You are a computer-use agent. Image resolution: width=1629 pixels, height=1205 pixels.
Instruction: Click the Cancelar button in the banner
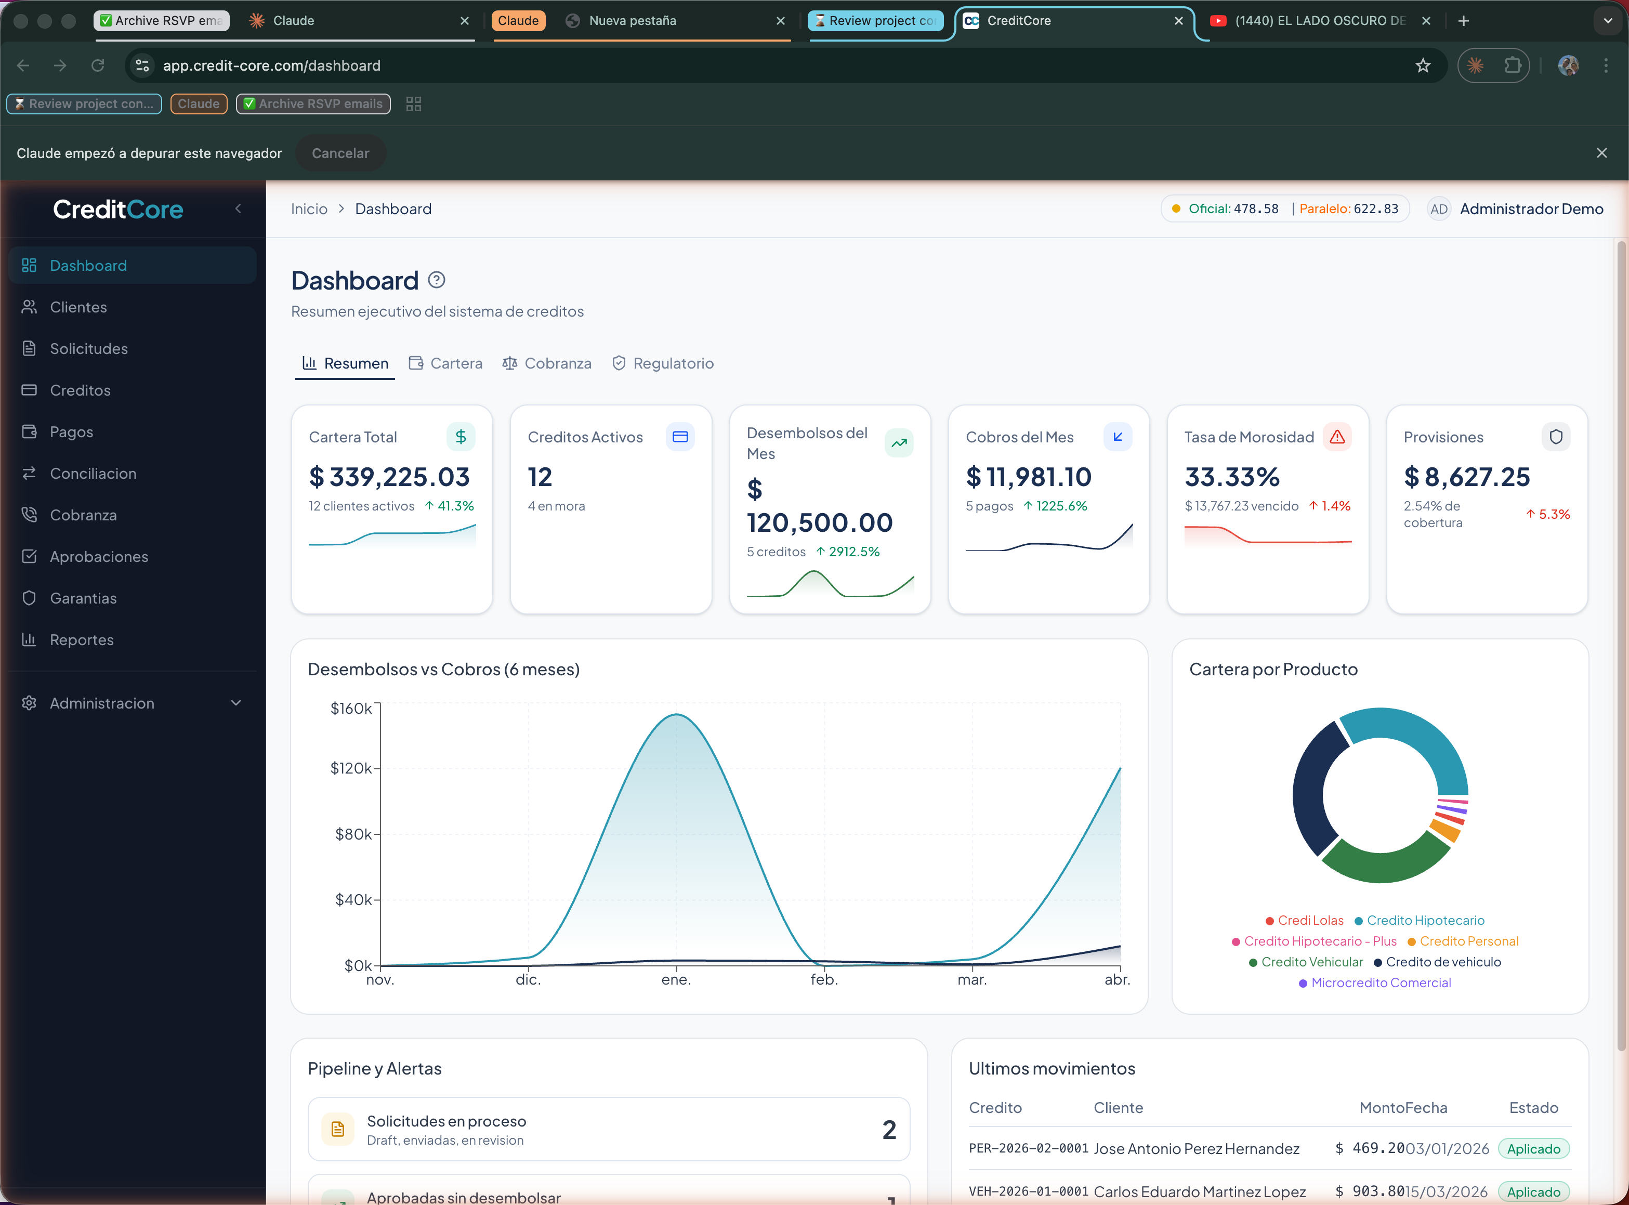pyautogui.click(x=340, y=153)
